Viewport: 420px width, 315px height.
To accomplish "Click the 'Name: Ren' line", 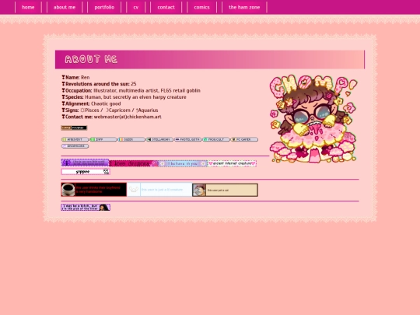I will (x=75, y=78).
